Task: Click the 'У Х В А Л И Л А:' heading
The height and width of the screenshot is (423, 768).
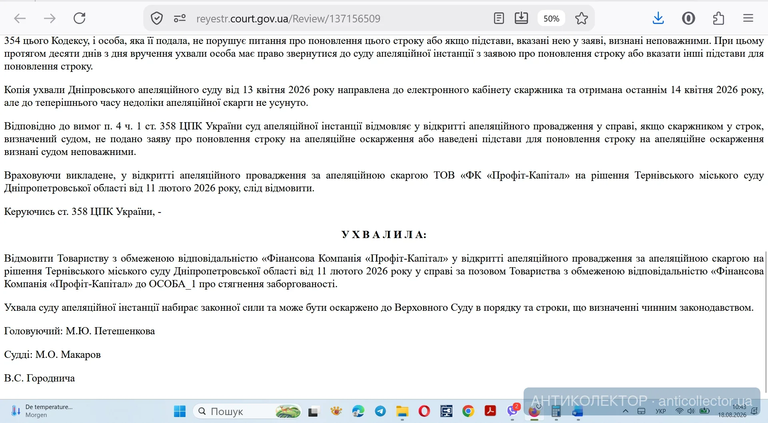Action: coord(384,234)
